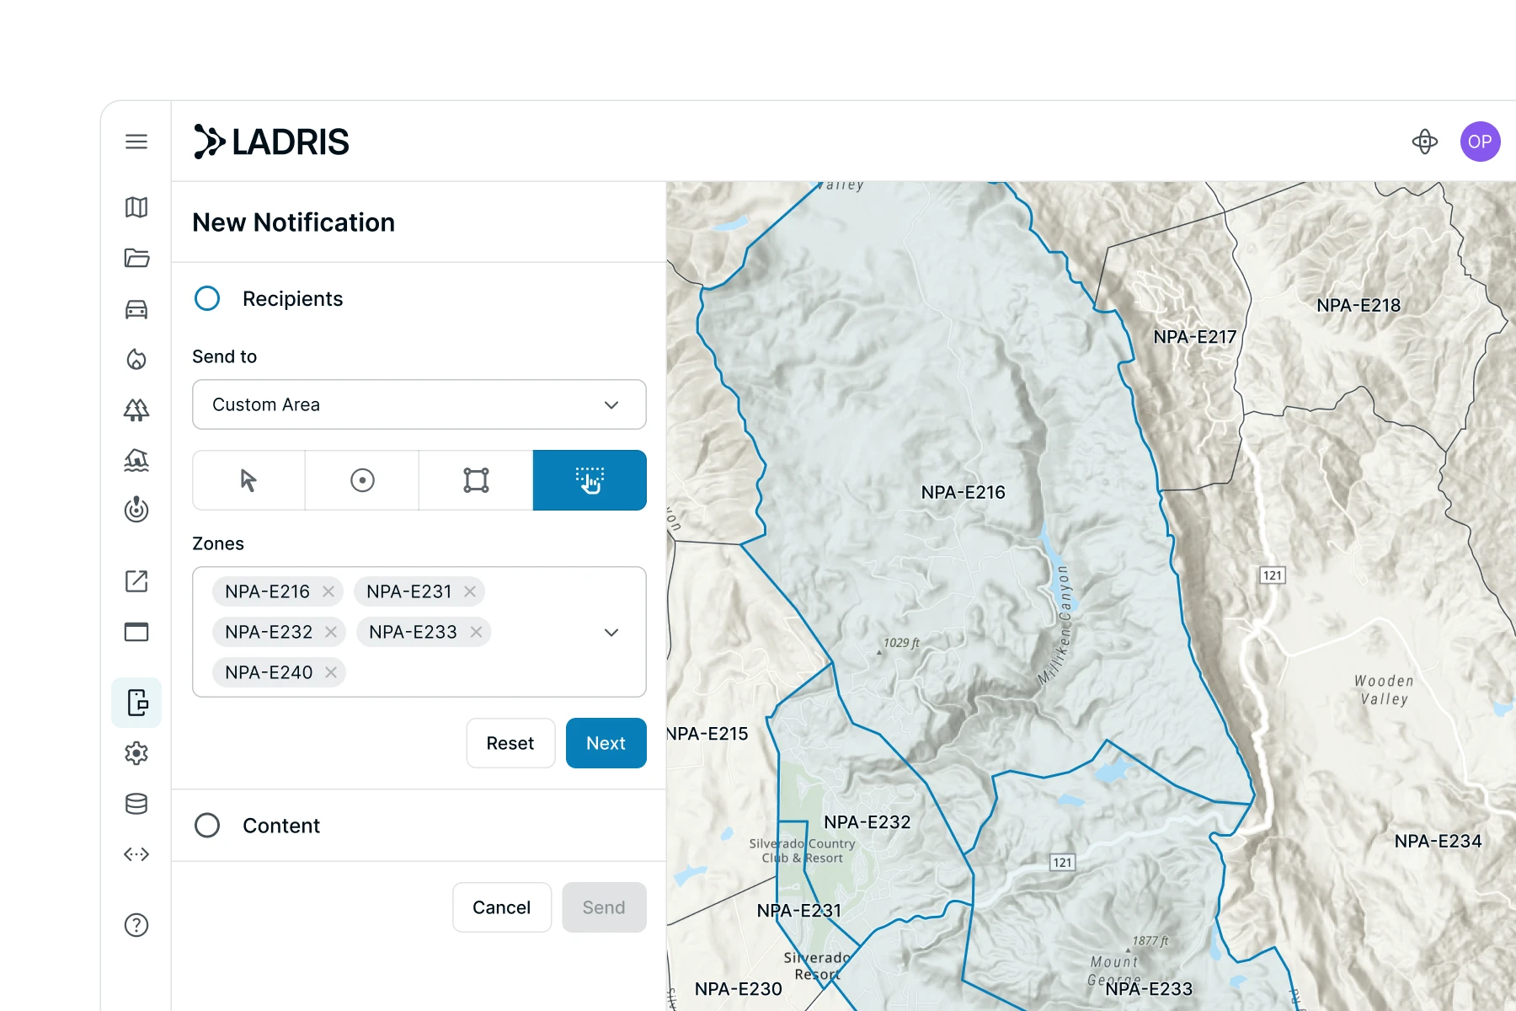
Task: Open the notifications panel icon in the sidebar
Action: [x=136, y=702]
